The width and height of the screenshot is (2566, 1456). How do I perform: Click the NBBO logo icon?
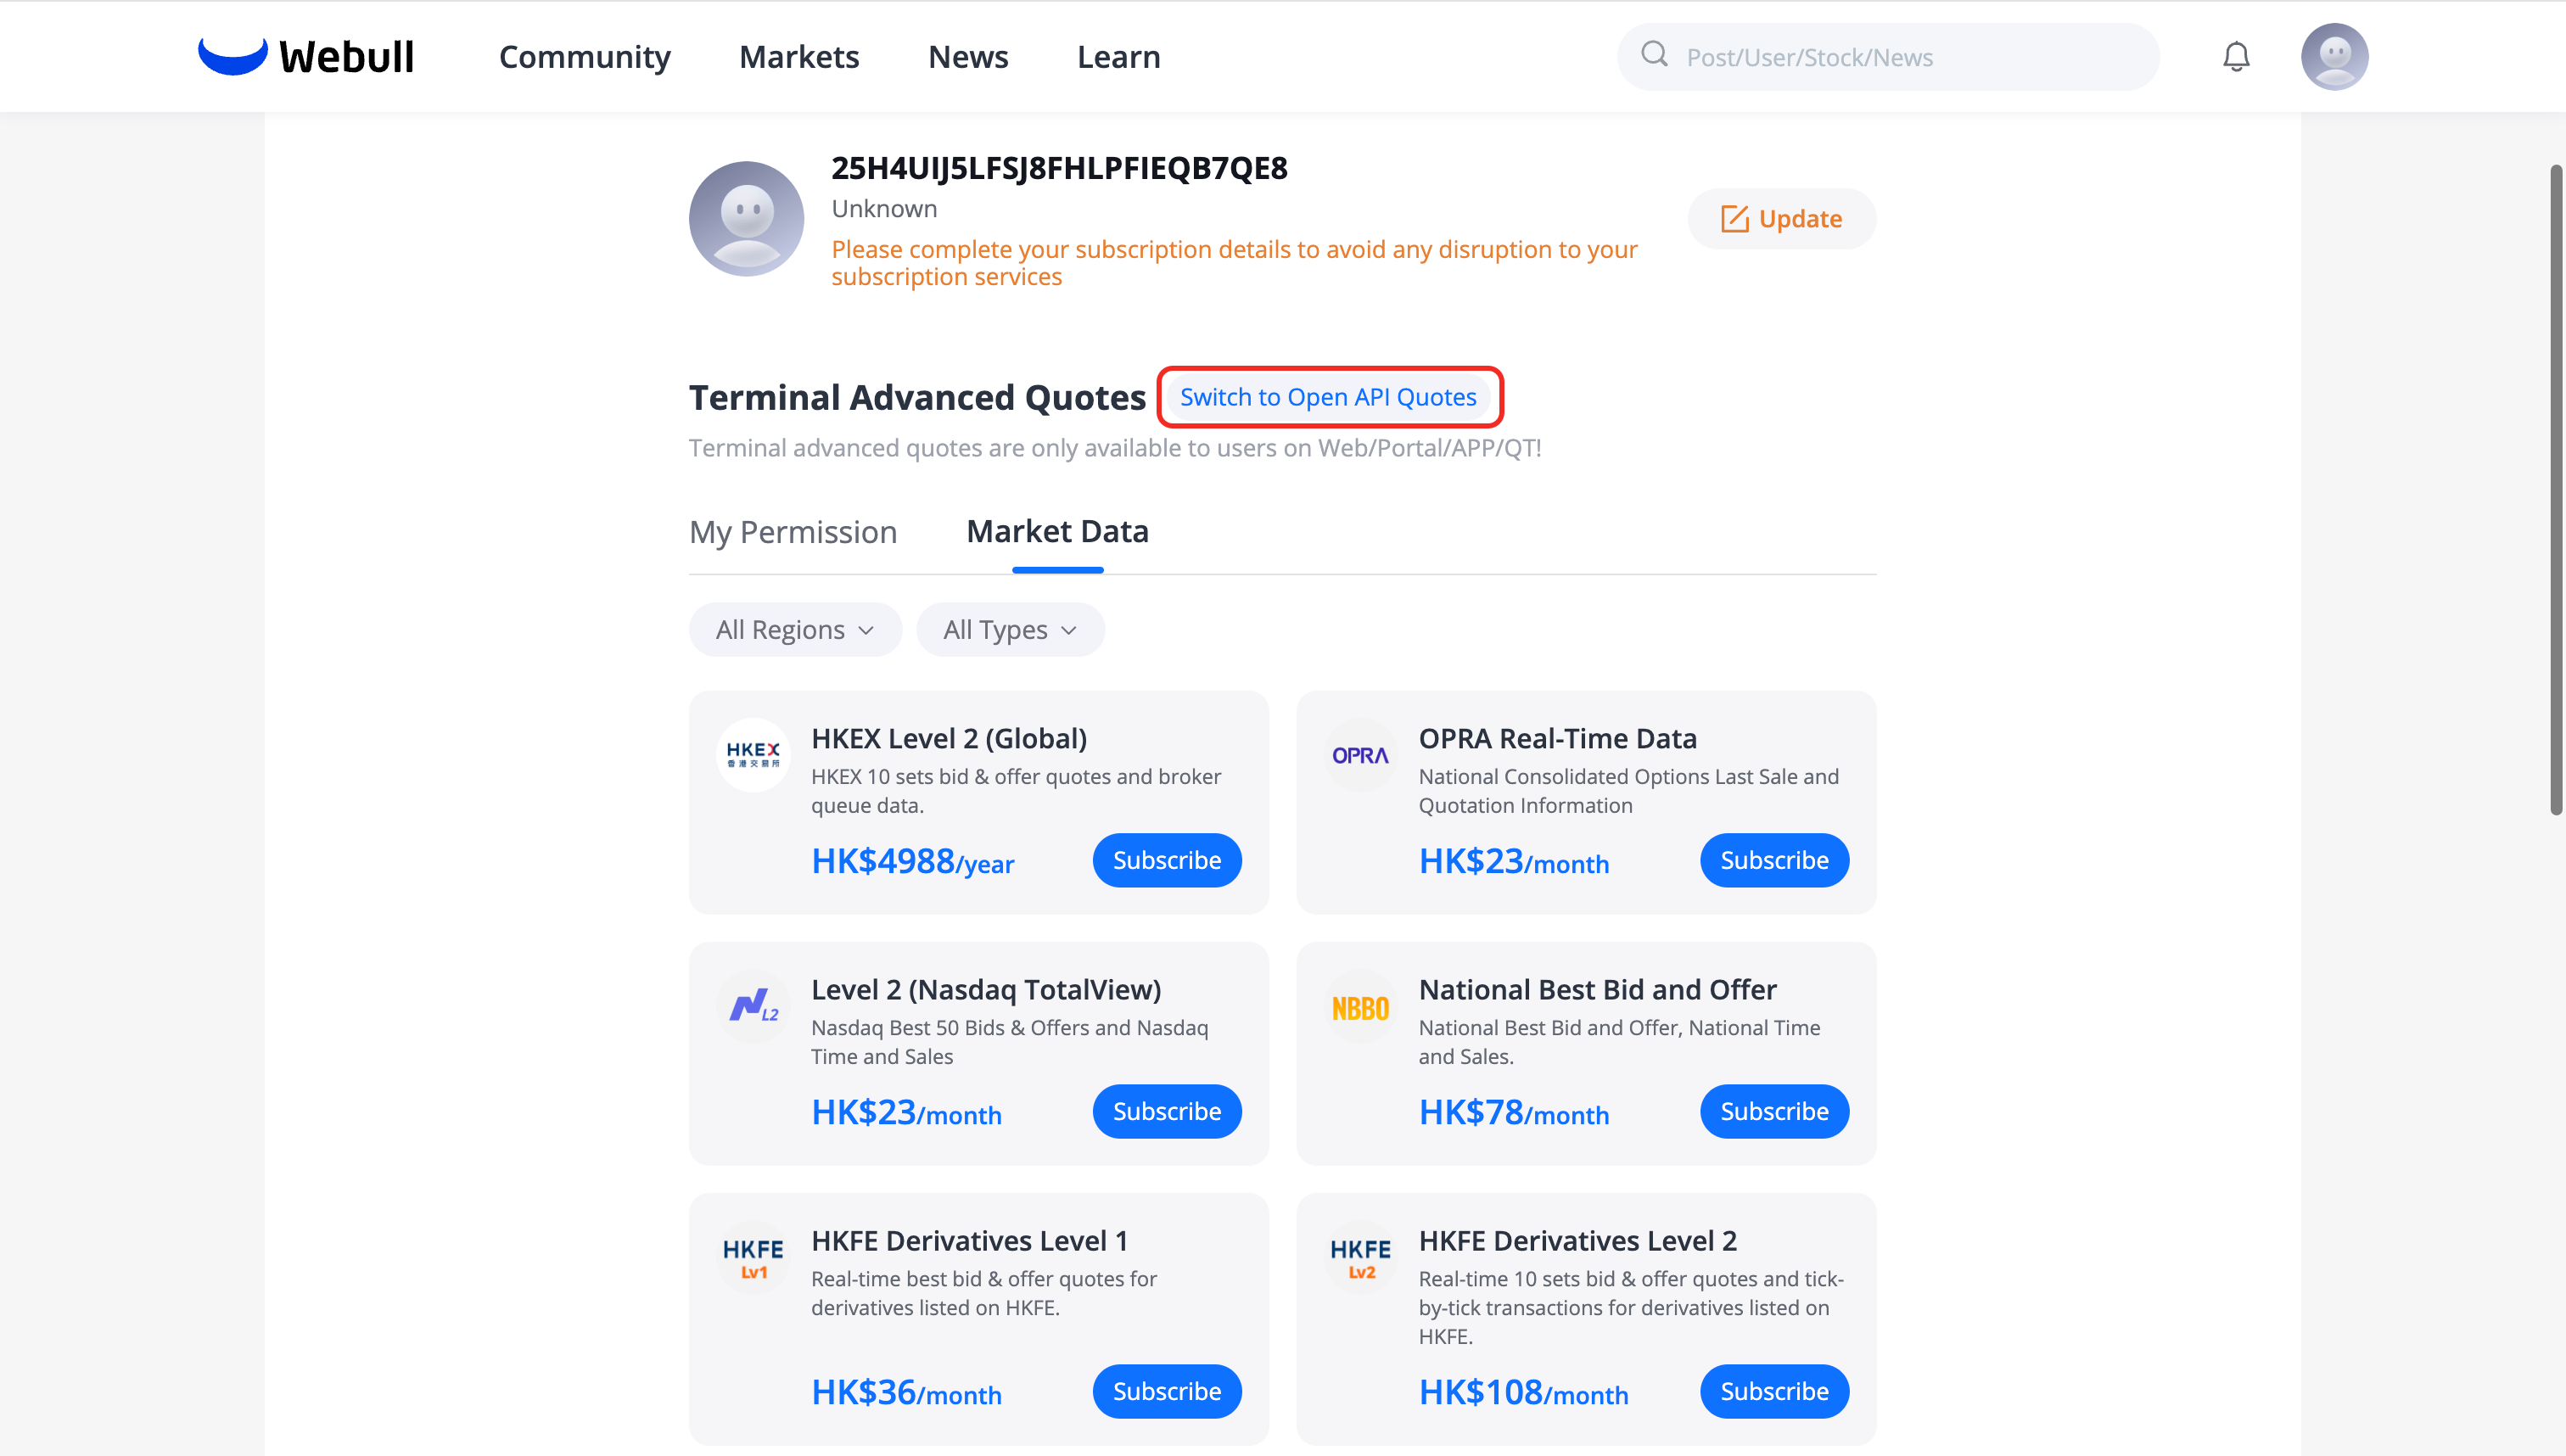1360,1007
